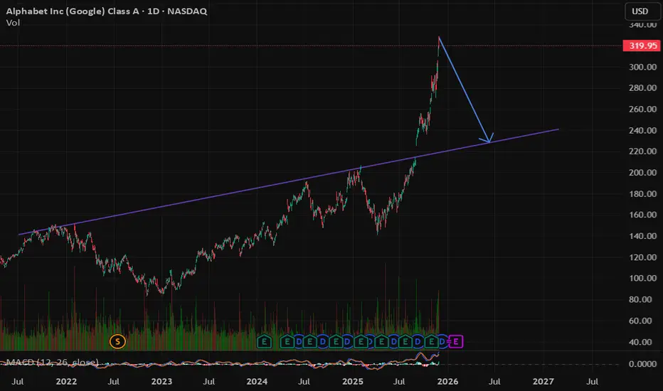Click NASDAQ exchange name in the title

187,11
